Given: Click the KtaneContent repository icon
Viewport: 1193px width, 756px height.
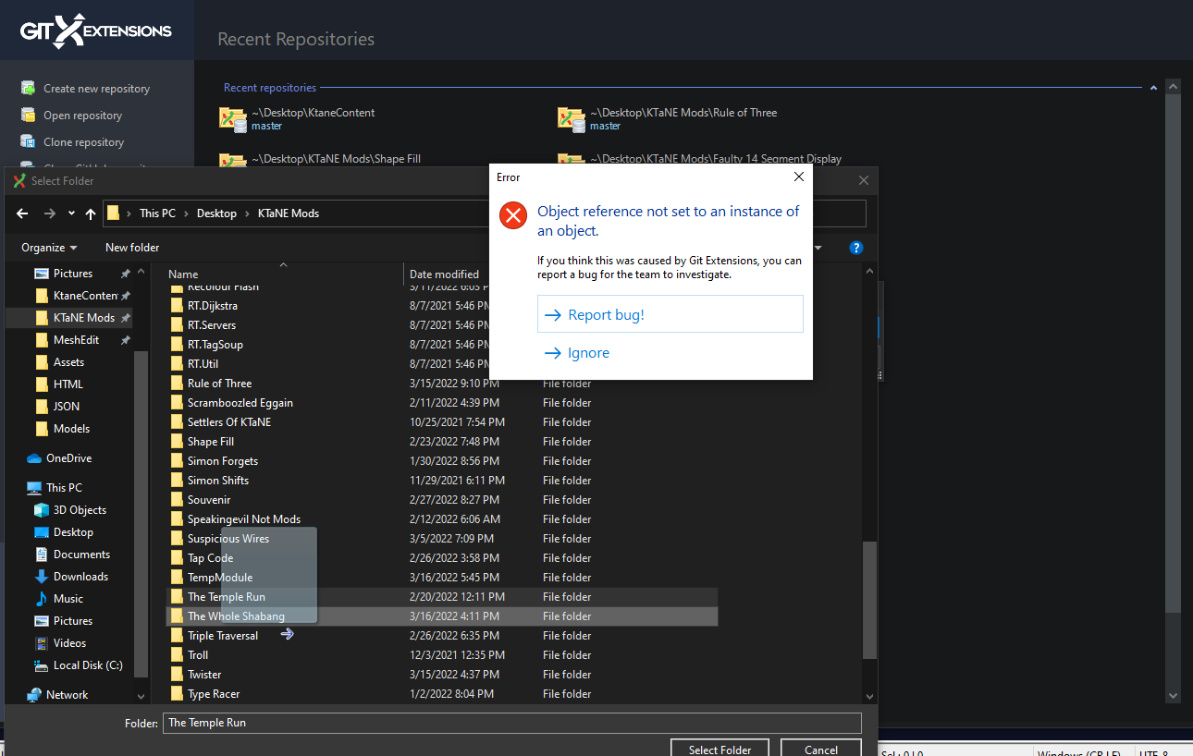Looking at the screenshot, I should [x=232, y=118].
